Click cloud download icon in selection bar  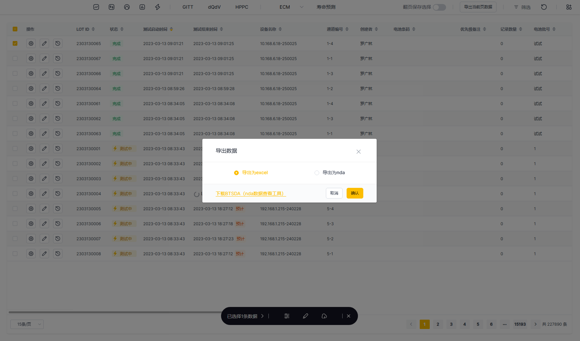pyautogui.click(x=324, y=316)
